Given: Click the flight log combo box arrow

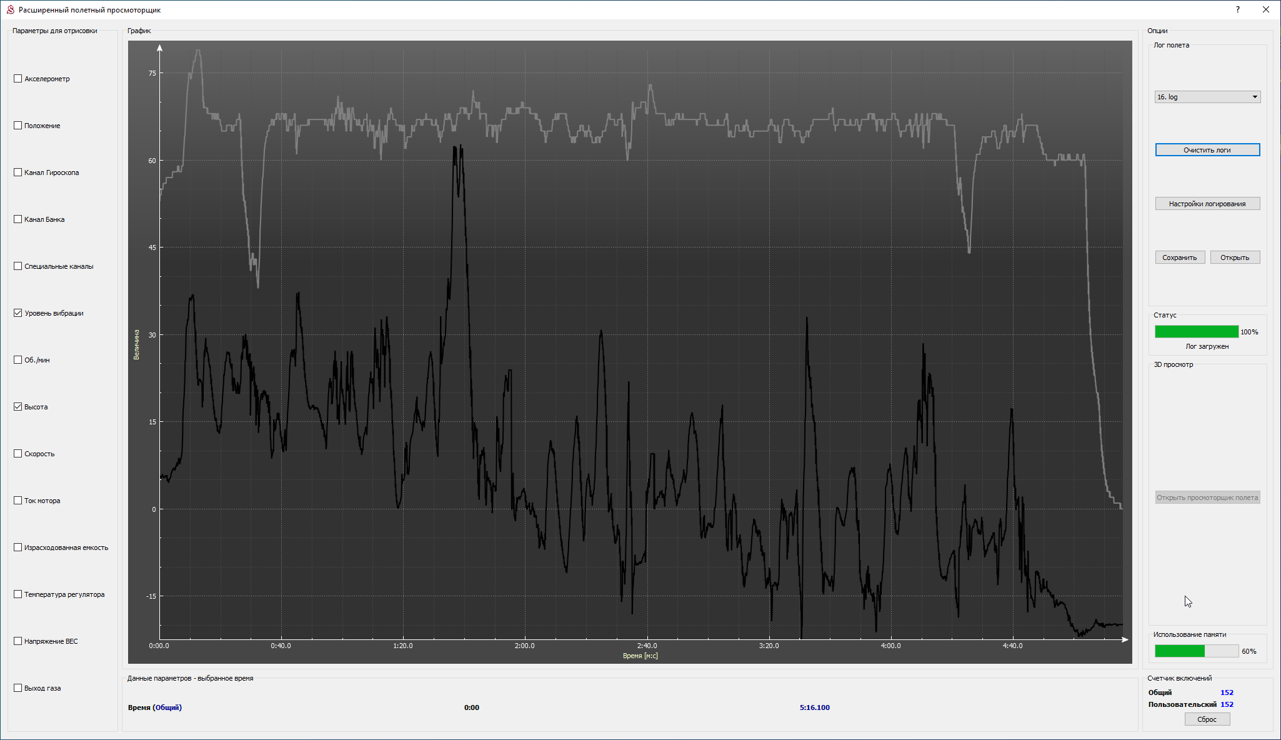Looking at the screenshot, I should coord(1254,97).
